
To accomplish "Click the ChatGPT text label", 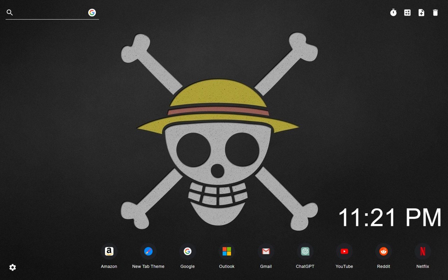I will 305,266.
